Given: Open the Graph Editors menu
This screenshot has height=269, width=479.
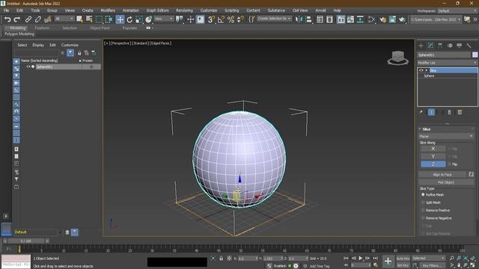Looking at the screenshot, I should 157,10.
